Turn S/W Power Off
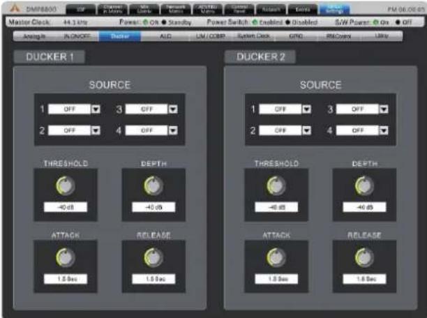The width and height of the screenshot is (427, 318). click(x=398, y=22)
